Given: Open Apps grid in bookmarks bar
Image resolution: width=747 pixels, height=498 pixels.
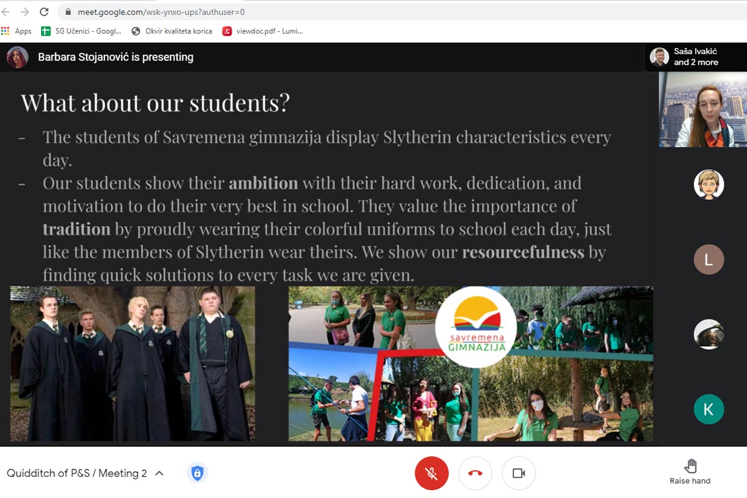Looking at the screenshot, I should point(16,31).
